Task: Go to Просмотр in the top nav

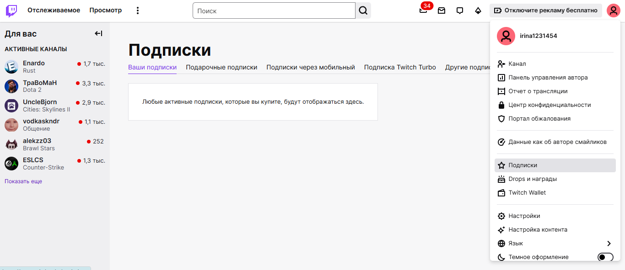Action: [x=106, y=11]
